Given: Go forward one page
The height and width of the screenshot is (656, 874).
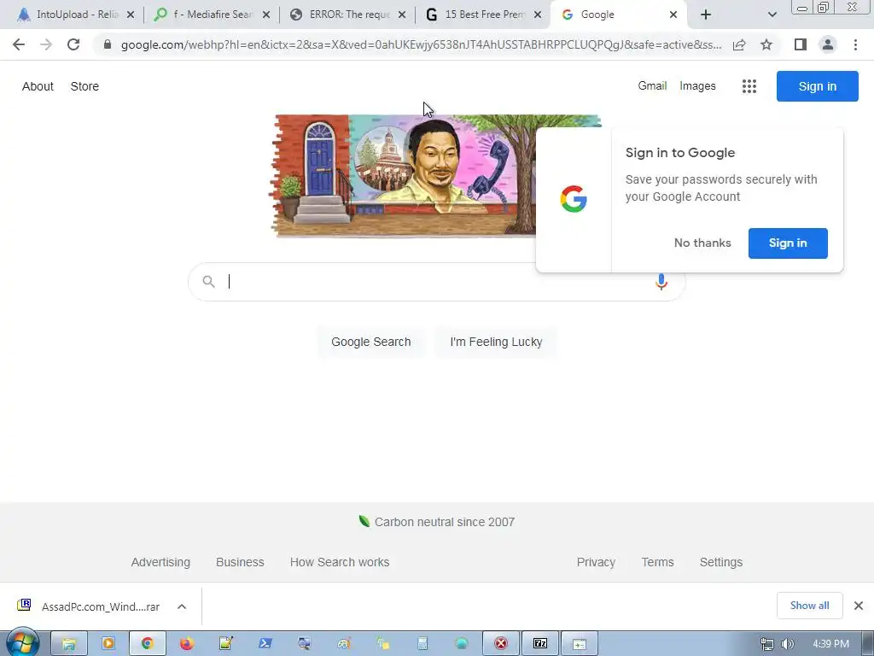Looking at the screenshot, I should point(46,44).
